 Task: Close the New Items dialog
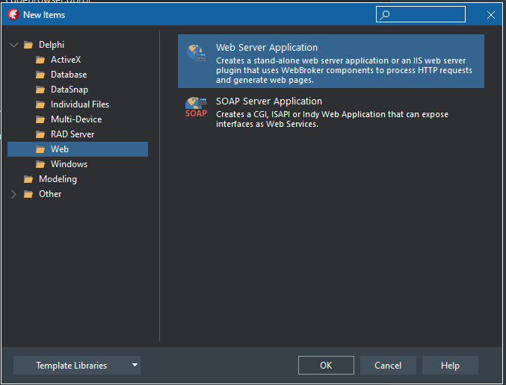click(491, 15)
